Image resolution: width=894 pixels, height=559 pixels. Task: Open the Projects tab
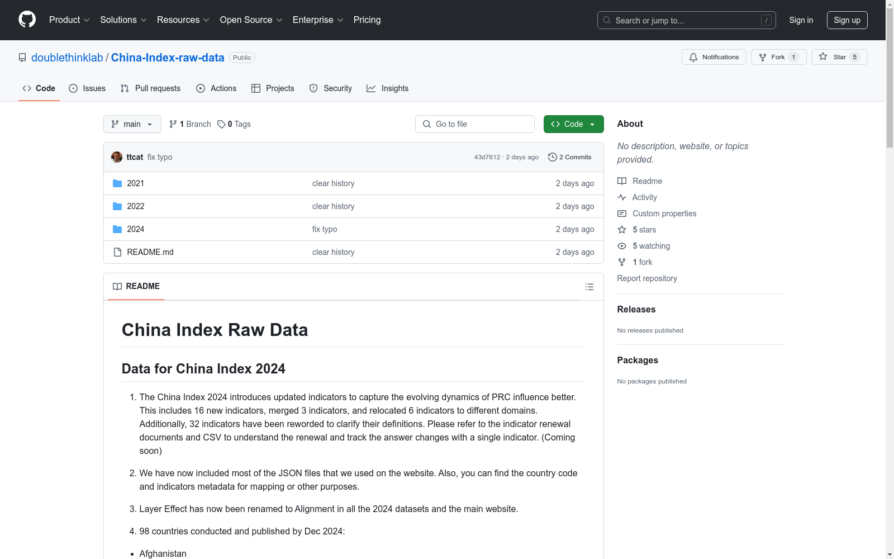(273, 88)
